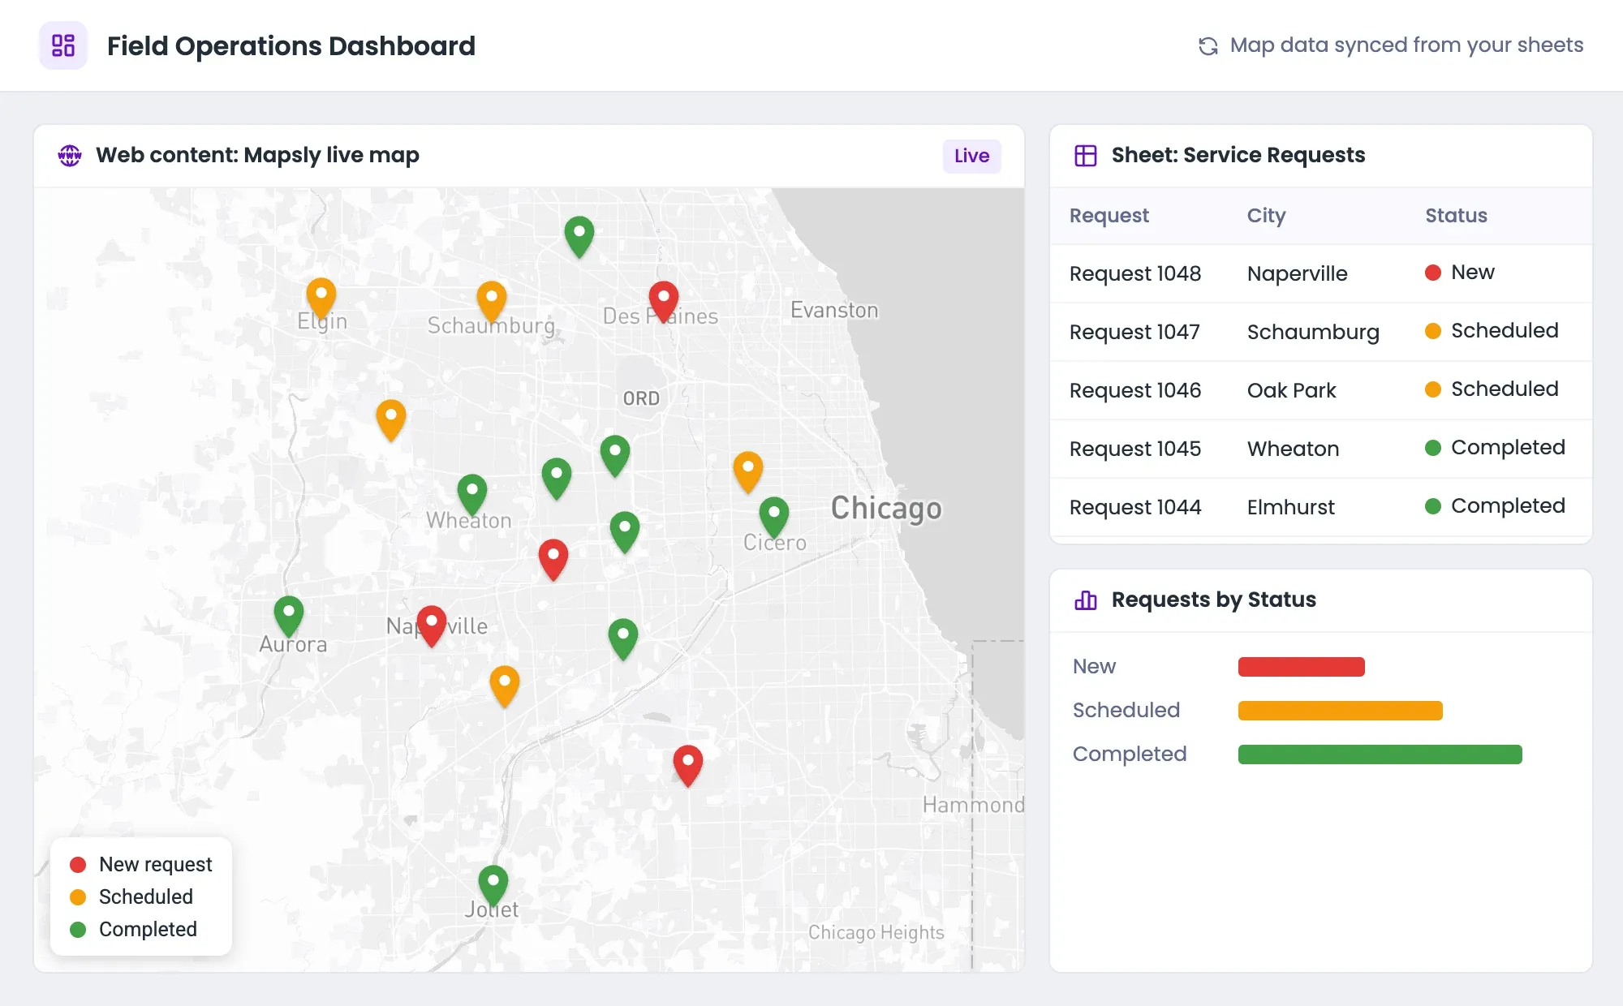Screen dimensions: 1623x1006
Task: Click Completed legend entry on map
Action: [133, 930]
